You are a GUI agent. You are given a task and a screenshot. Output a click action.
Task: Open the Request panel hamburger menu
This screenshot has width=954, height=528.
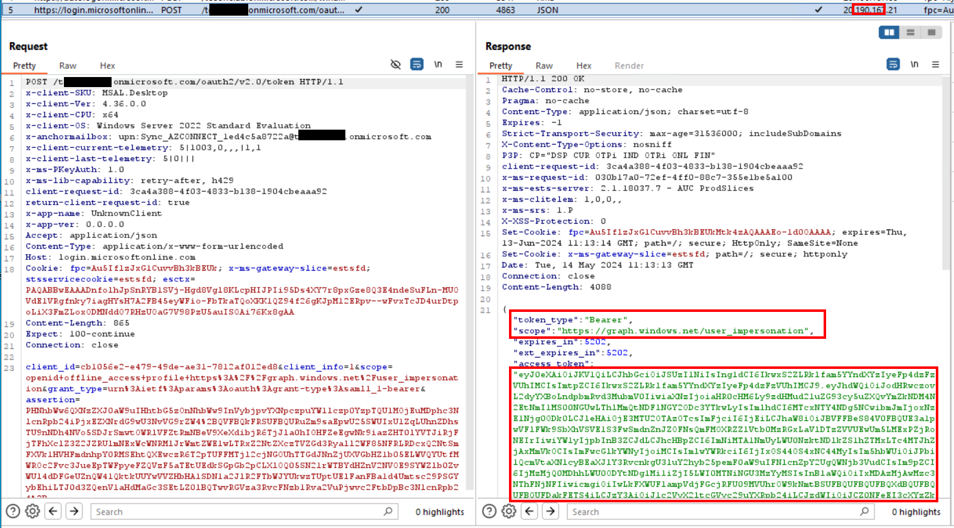pos(459,65)
